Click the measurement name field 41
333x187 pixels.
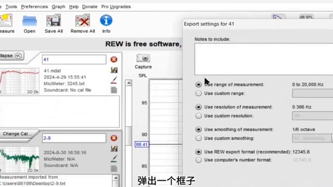tap(74, 59)
